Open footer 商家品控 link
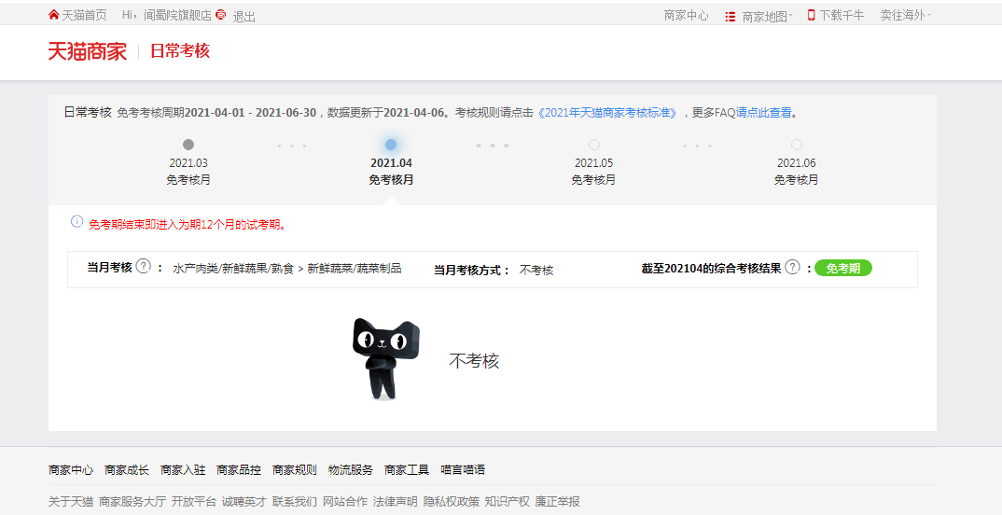 pyautogui.click(x=239, y=470)
